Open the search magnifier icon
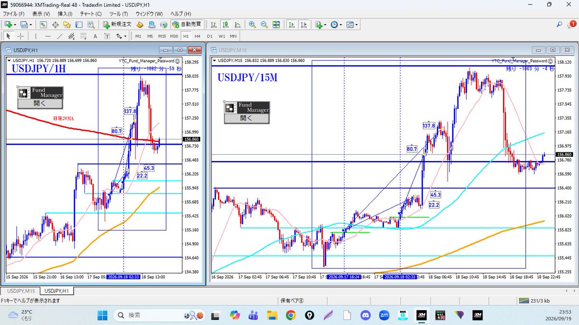 pyautogui.click(x=559, y=24)
